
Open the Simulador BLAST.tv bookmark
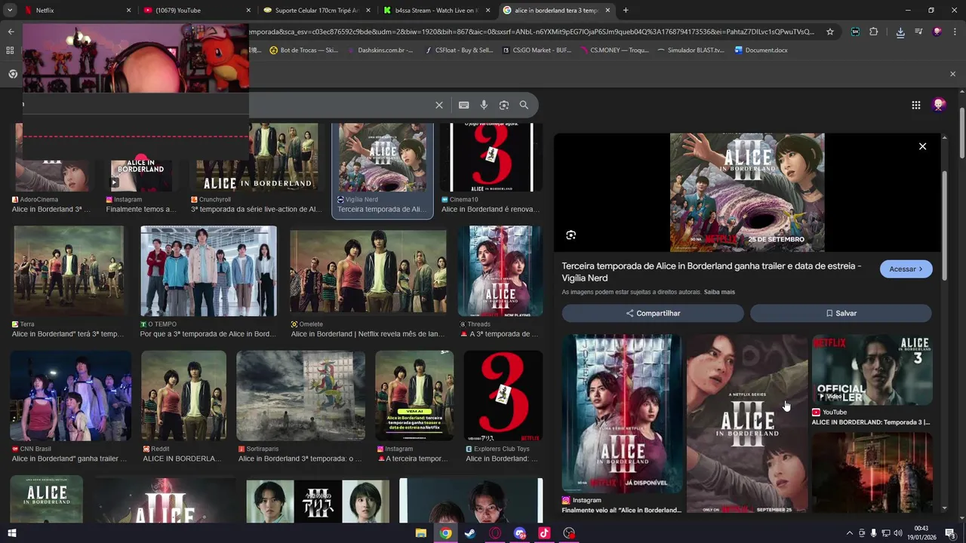(691, 50)
